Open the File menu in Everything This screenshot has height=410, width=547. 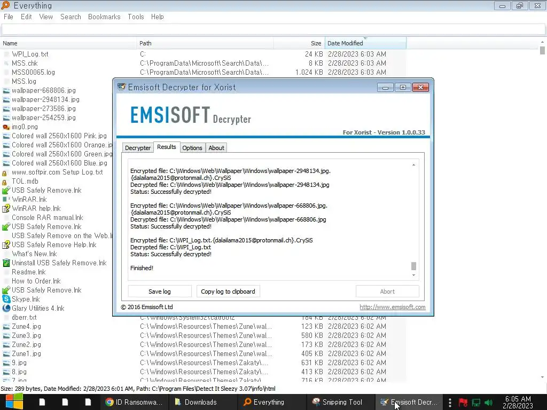tap(9, 17)
